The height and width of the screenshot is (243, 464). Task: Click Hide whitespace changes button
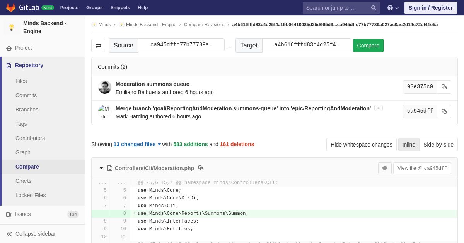(362, 145)
